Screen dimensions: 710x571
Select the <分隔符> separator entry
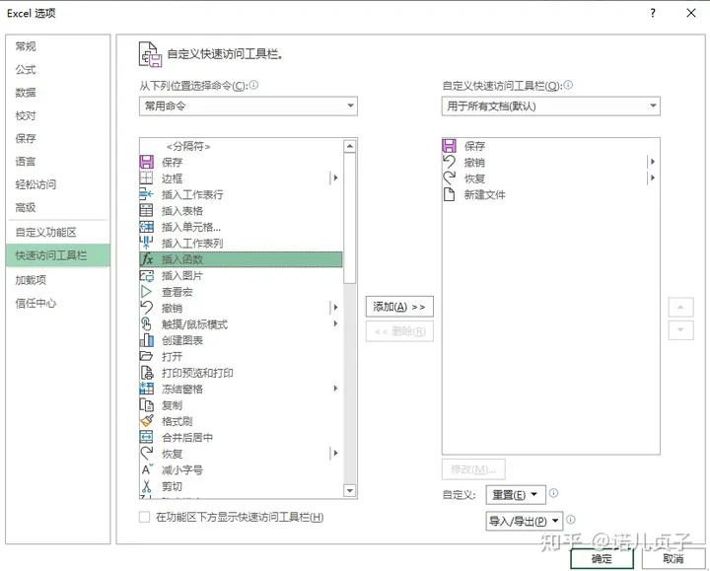click(x=241, y=146)
